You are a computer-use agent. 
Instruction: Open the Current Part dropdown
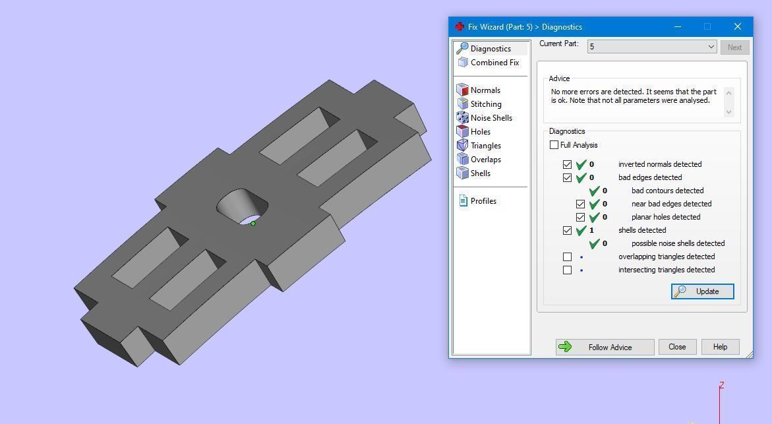[652, 47]
